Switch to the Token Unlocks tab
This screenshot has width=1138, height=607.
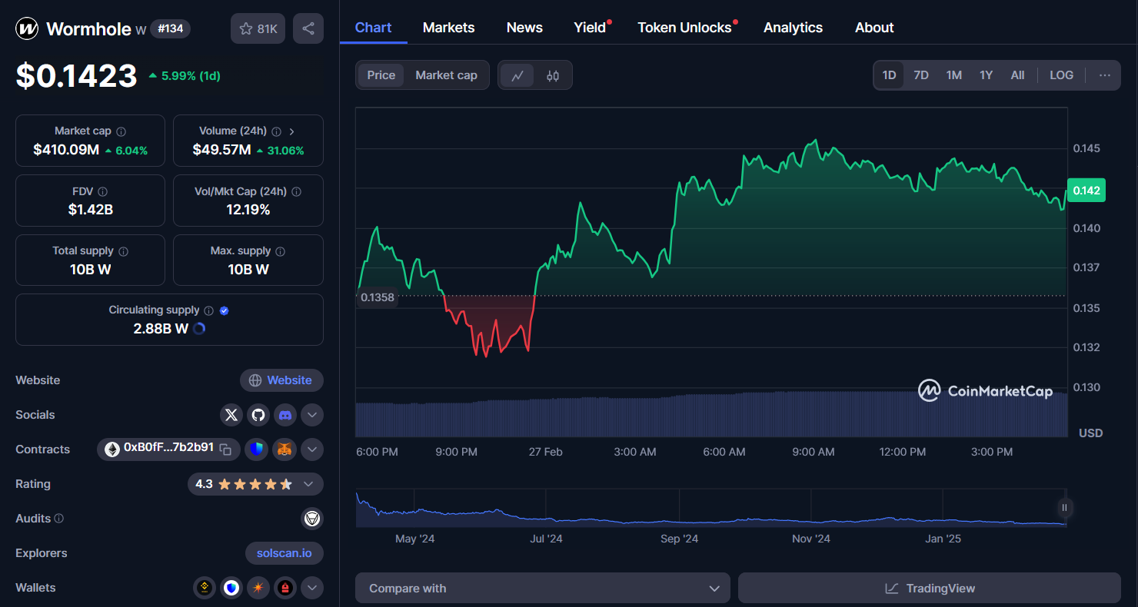(684, 28)
